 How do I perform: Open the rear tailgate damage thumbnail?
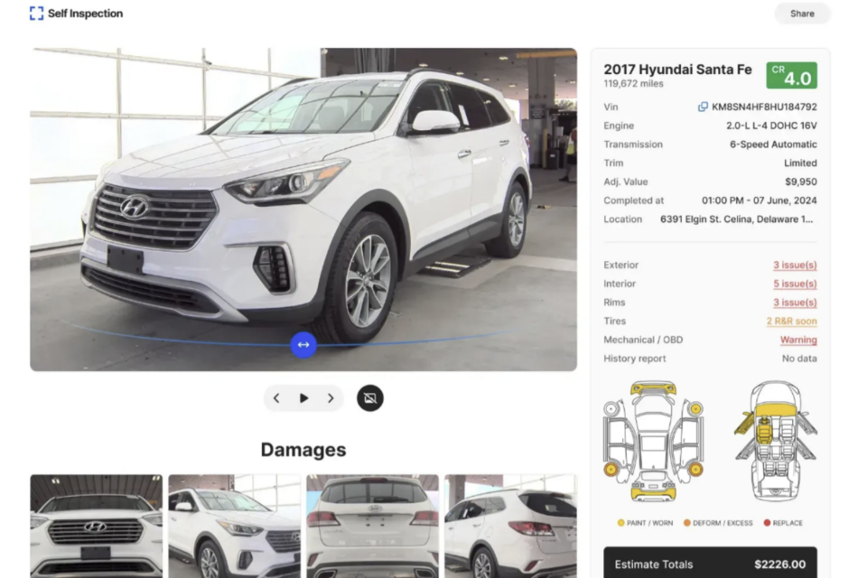click(373, 526)
